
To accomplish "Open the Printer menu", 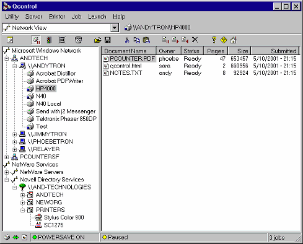I will (57, 17).
